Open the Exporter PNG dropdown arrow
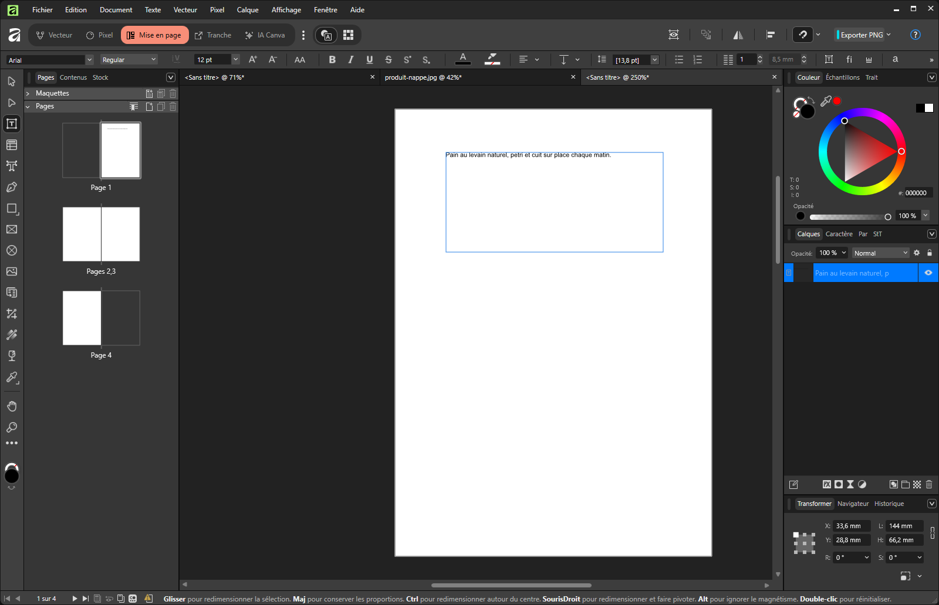Screen dimensions: 939x605 (x=889, y=35)
